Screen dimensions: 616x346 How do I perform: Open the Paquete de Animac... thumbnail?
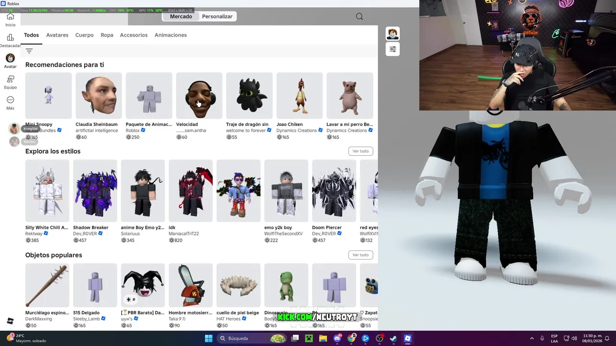click(x=149, y=96)
